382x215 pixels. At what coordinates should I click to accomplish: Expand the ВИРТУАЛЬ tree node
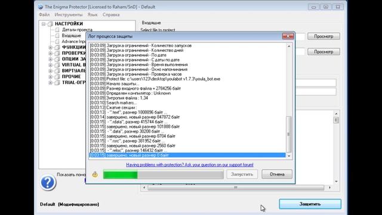tap(50, 70)
